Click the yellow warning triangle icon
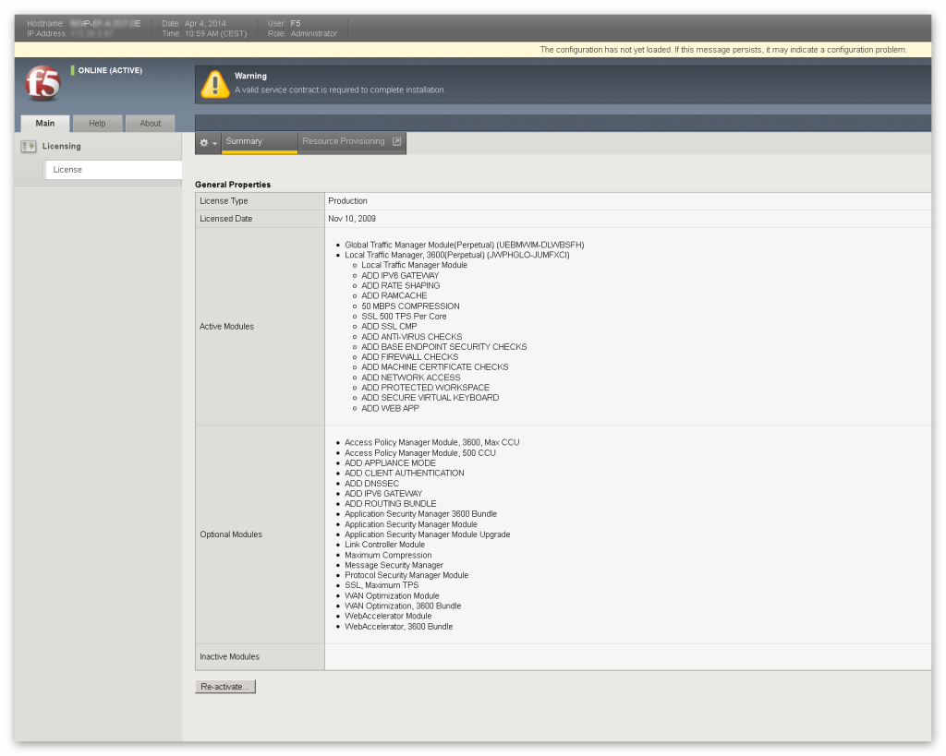 pyautogui.click(x=214, y=84)
